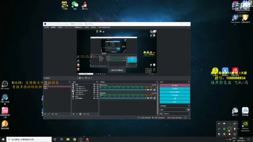This screenshot has height=142, width=253.
Task: Click Exit button in Controls dock
Action: point(175,102)
